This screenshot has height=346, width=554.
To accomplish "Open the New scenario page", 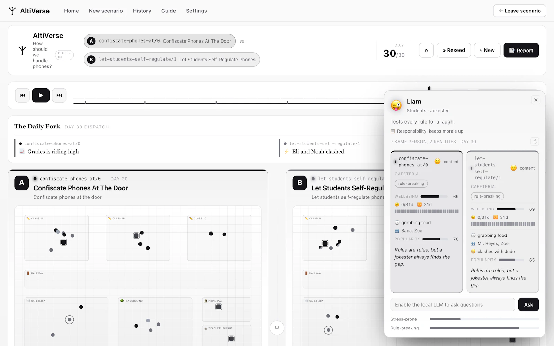I will (106, 11).
